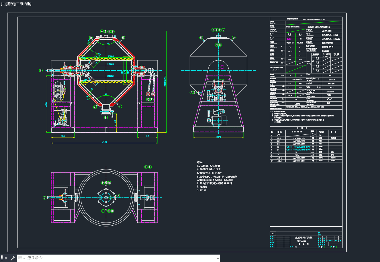Close the command line window
The height and width of the screenshot is (262, 380).
pyautogui.click(x=6, y=258)
